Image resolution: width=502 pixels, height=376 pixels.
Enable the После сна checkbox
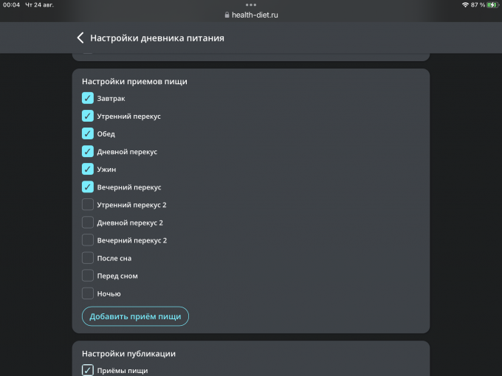[88, 258]
